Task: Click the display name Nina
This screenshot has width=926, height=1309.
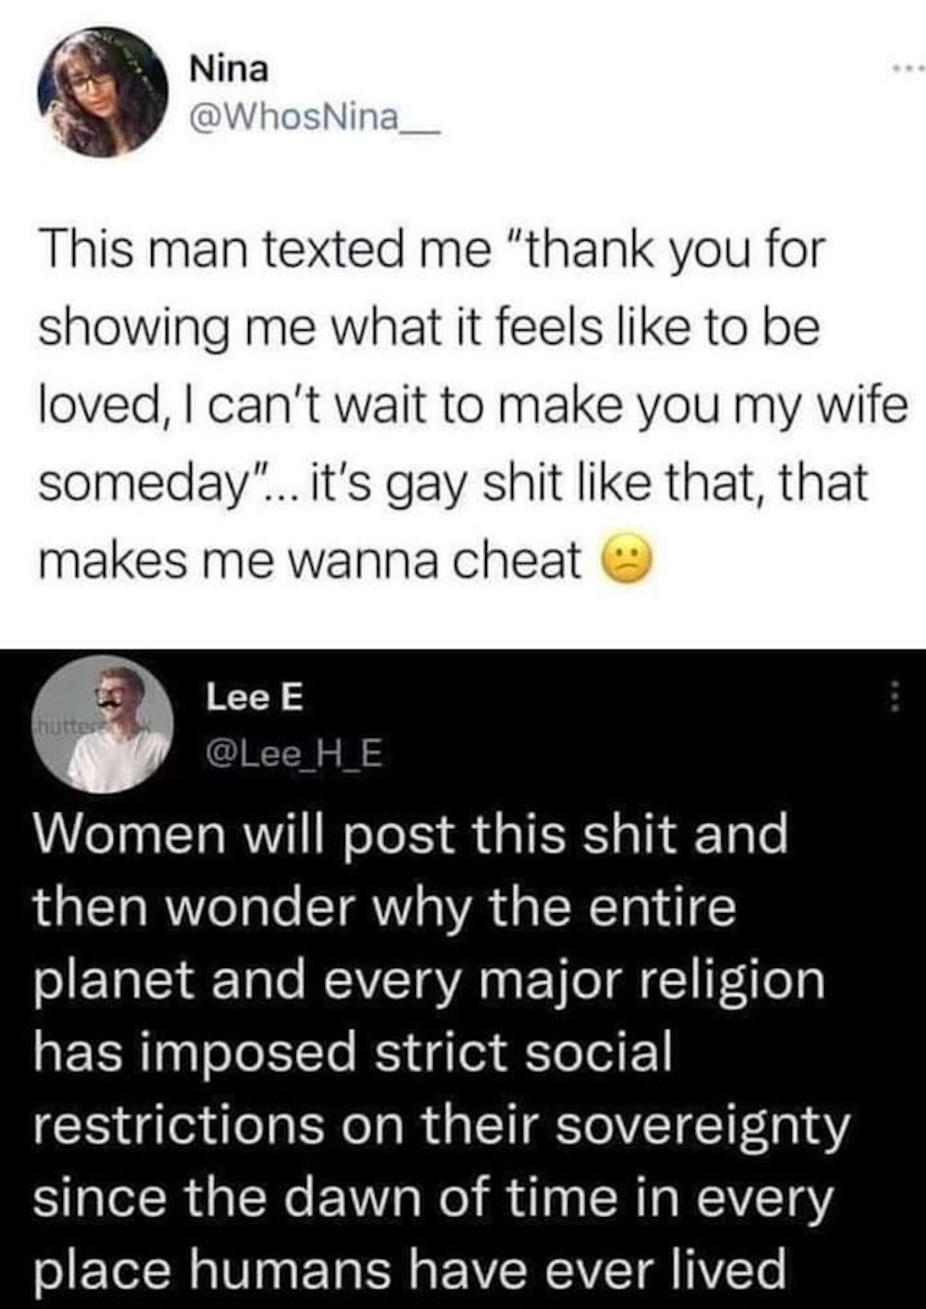Action: coord(229,69)
